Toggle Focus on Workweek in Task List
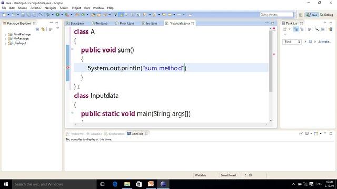This screenshot has width=337, height=189. coord(309,29)
